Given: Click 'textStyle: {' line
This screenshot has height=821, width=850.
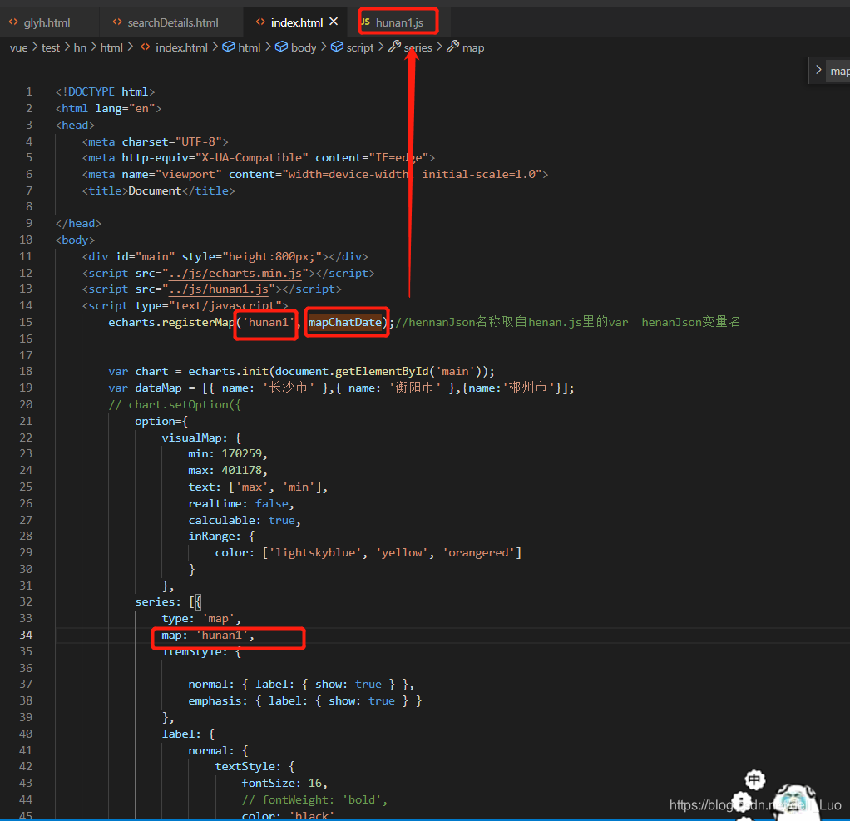Looking at the screenshot, I should click(255, 767).
